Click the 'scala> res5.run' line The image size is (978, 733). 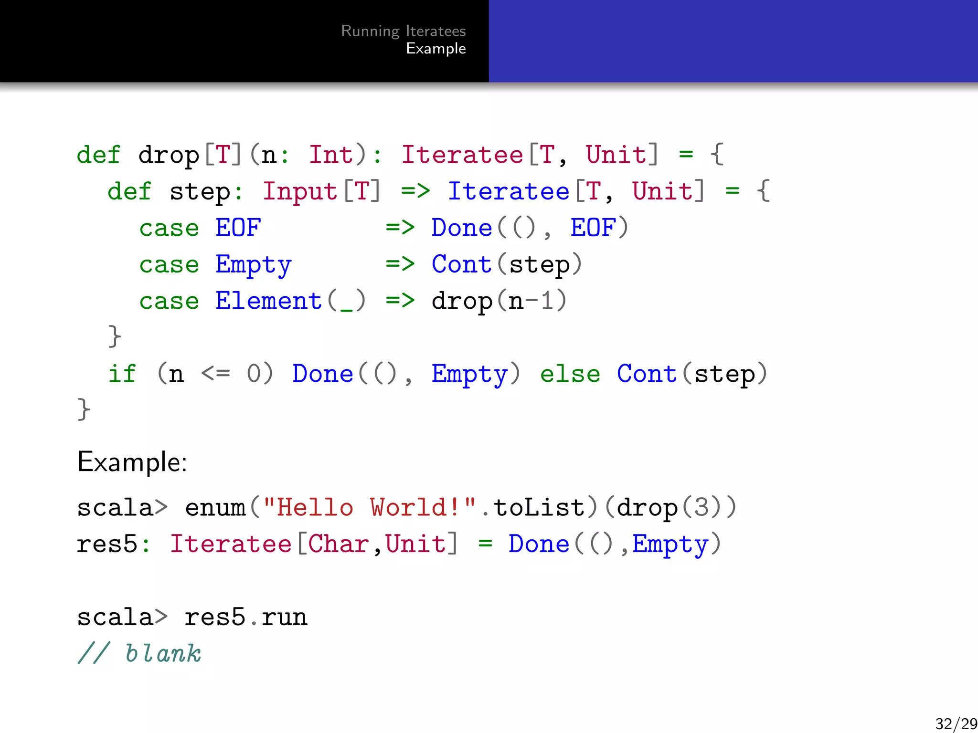(x=192, y=617)
